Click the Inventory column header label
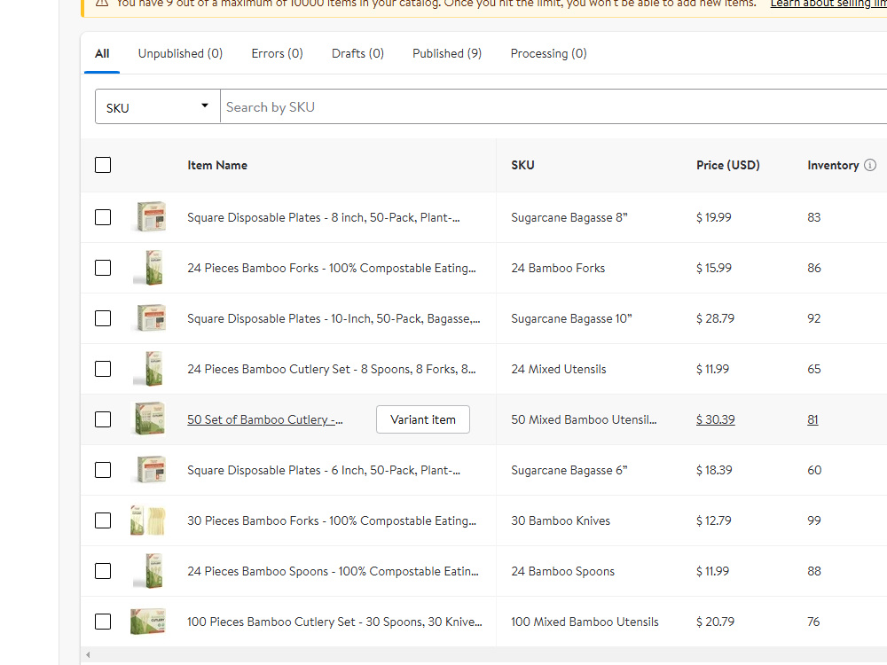 click(833, 165)
